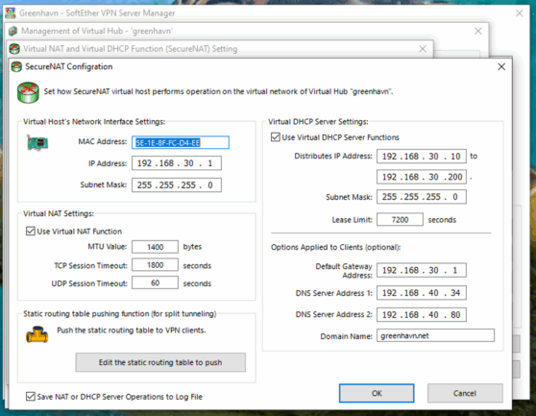
Task: Click the Domain Name field greenhavn.net
Action: point(435,335)
